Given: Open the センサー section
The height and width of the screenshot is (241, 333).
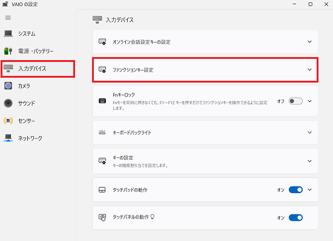Looking at the screenshot, I should pyautogui.click(x=38, y=121).
